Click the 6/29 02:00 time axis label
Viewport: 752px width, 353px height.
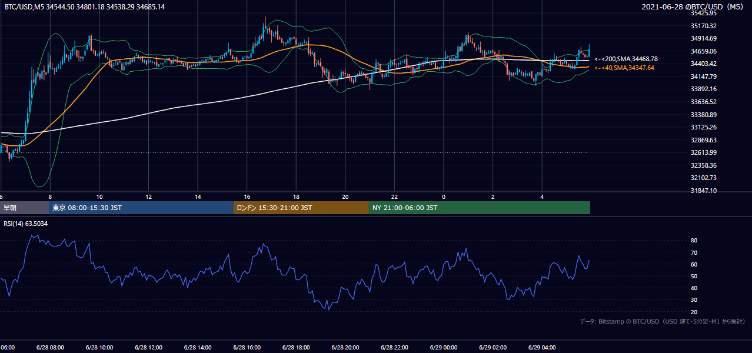coord(492,347)
